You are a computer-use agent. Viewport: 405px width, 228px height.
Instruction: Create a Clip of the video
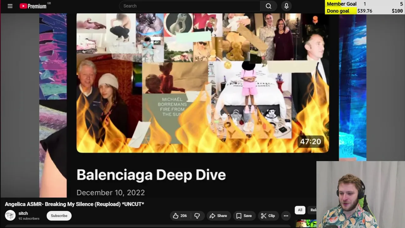pos(268,216)
